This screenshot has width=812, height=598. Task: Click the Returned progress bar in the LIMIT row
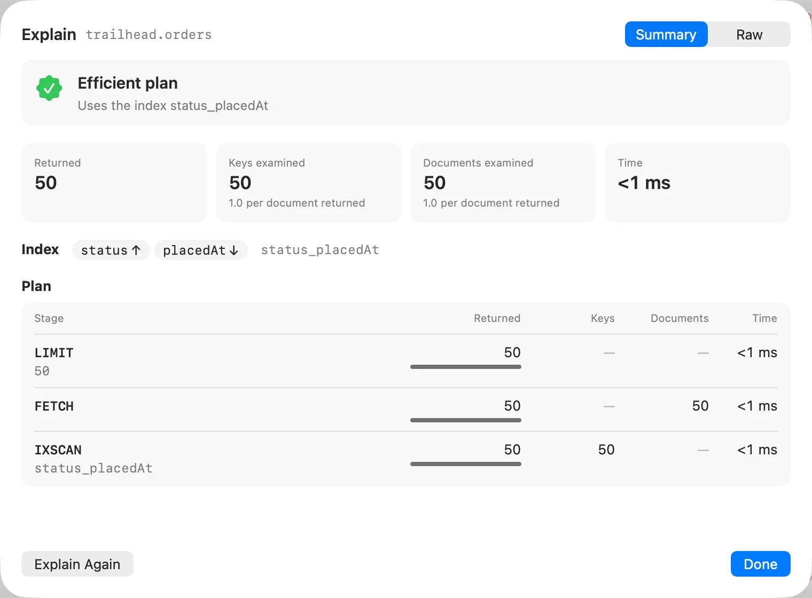tap(466, 367)
